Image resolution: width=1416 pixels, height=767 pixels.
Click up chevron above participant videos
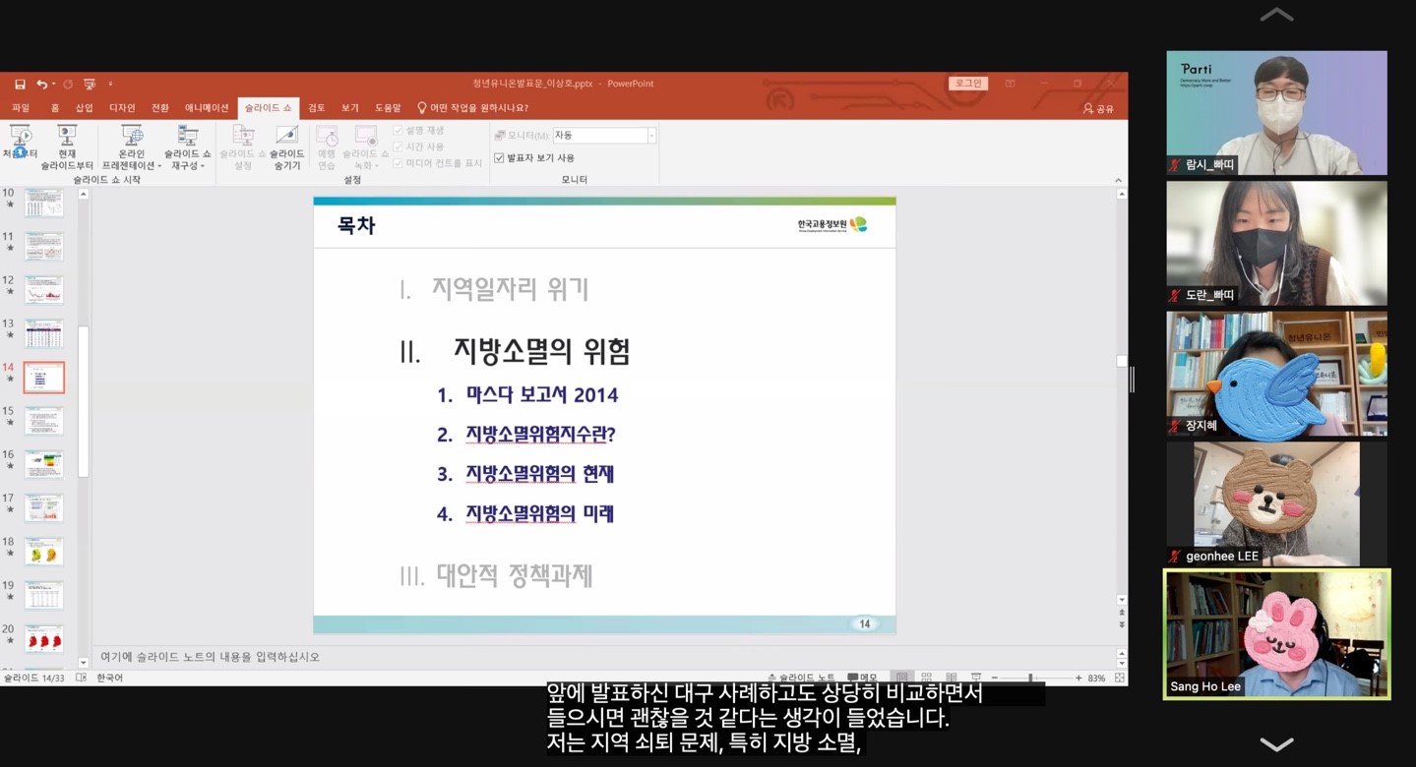(1276, 15)
